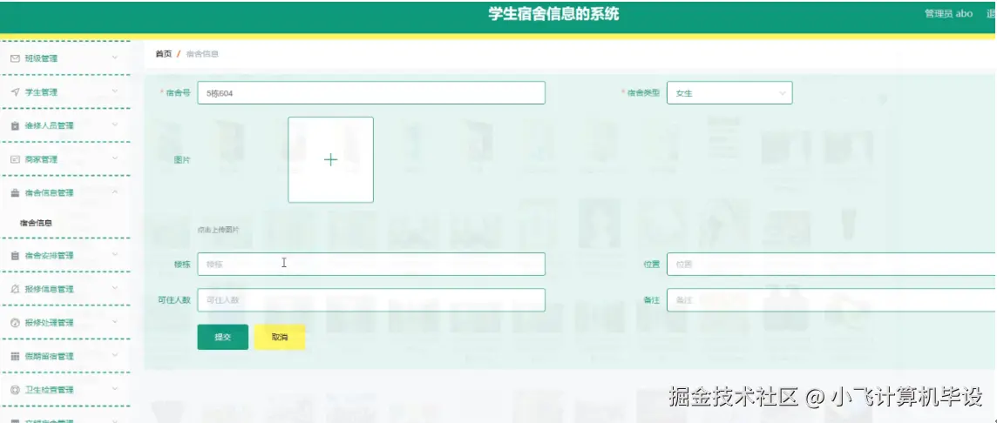This screenshot has width=997, height=423.
Task: Focus the 备注 input field
Action: (x=831, y=299)
